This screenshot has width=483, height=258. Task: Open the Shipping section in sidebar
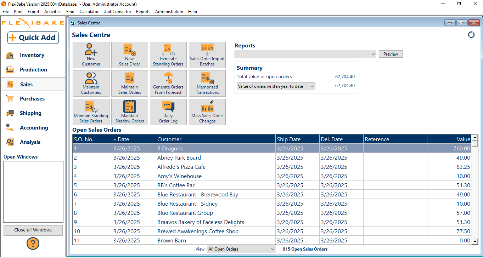click(x=33, y=113)
